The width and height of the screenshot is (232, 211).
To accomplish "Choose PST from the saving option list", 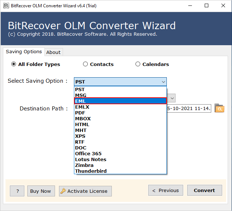I will click(120, 89).
